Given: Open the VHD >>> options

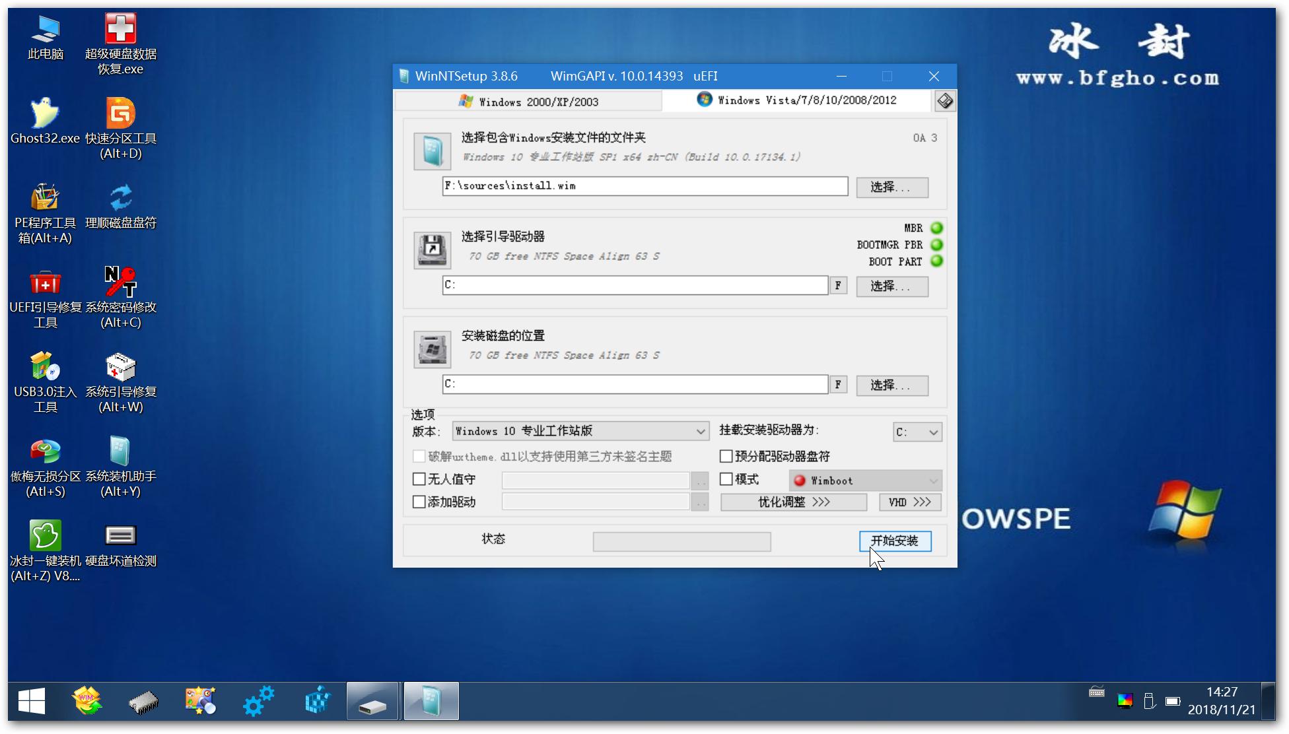Looking at the screenshot, I should [x=910, y=502].
